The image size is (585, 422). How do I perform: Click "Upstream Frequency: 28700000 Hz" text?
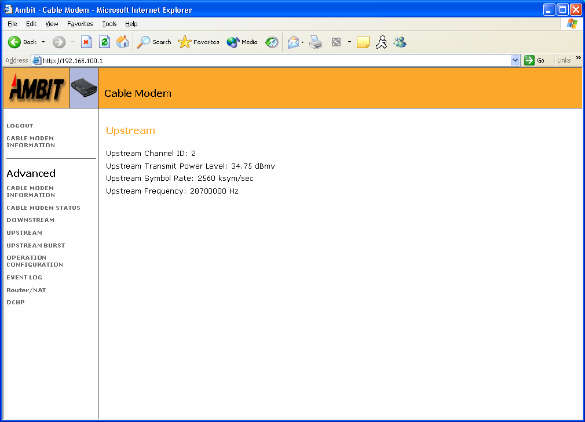(172, 191)
